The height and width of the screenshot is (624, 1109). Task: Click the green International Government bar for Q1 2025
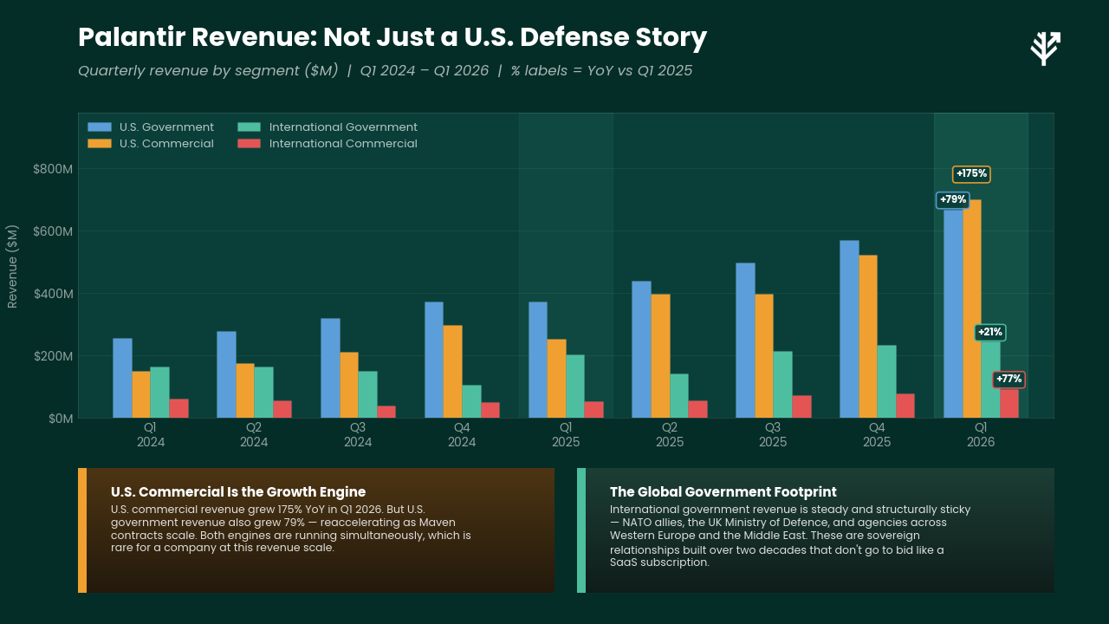575,387
